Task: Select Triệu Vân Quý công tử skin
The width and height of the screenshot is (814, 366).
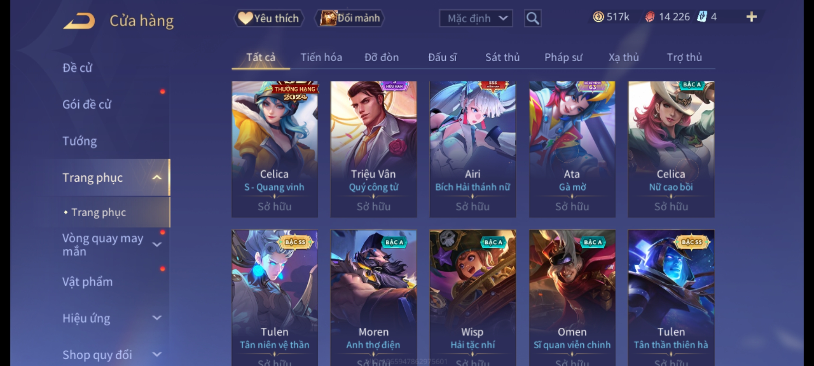Action: (x=373, y=149)
